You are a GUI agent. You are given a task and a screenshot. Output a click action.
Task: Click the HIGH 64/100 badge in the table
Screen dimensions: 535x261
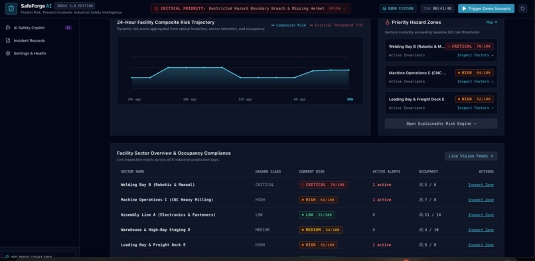318,200
